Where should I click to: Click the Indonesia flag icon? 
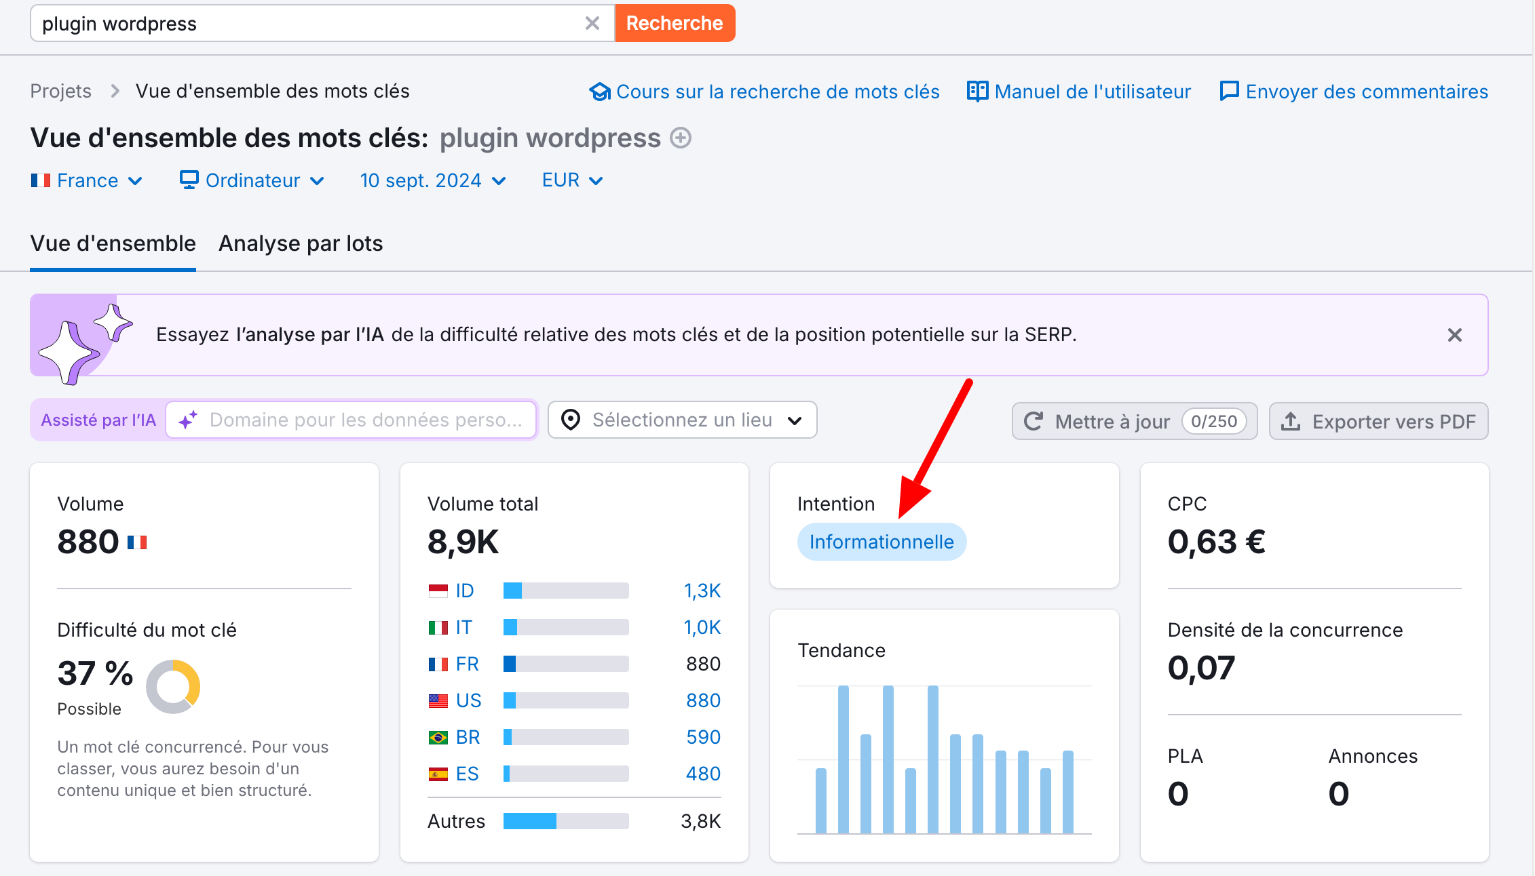coord(438,591)
